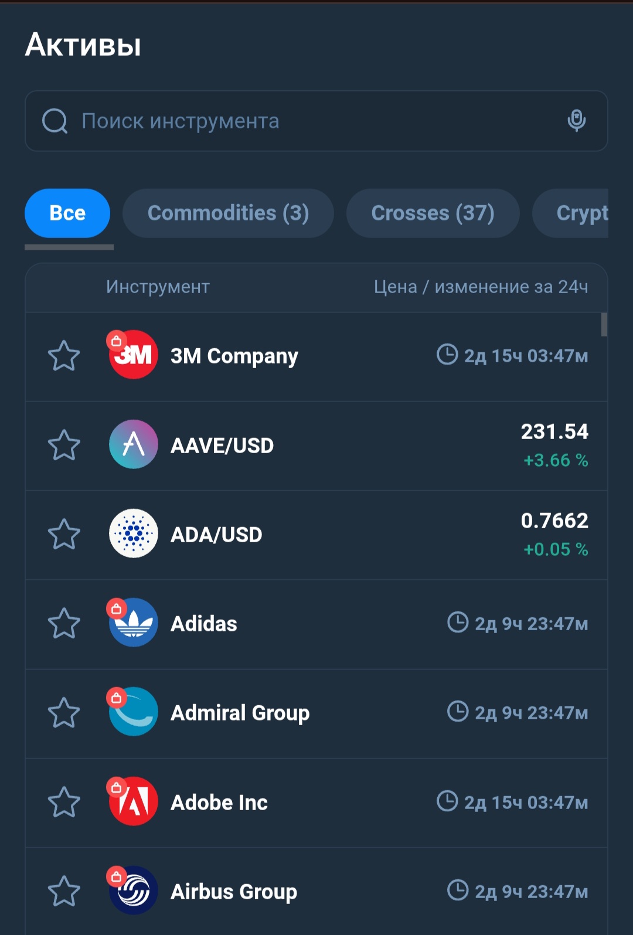This screenshot has height=935, width=633.
Task: Open the 3M Company logo icon
Action: (134, 355)
